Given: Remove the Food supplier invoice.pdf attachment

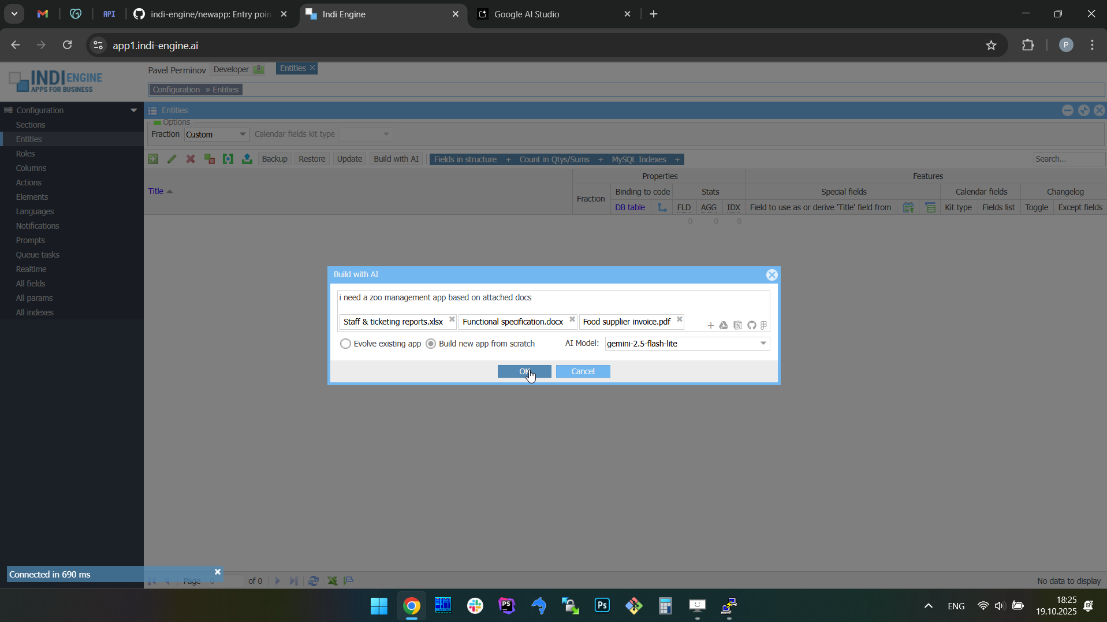Looking at the screenshot, I should (680, 320).
